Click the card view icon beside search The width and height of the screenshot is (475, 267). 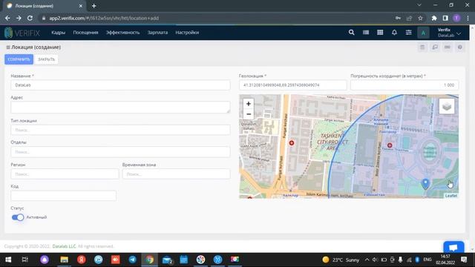(x=366, y=33)
